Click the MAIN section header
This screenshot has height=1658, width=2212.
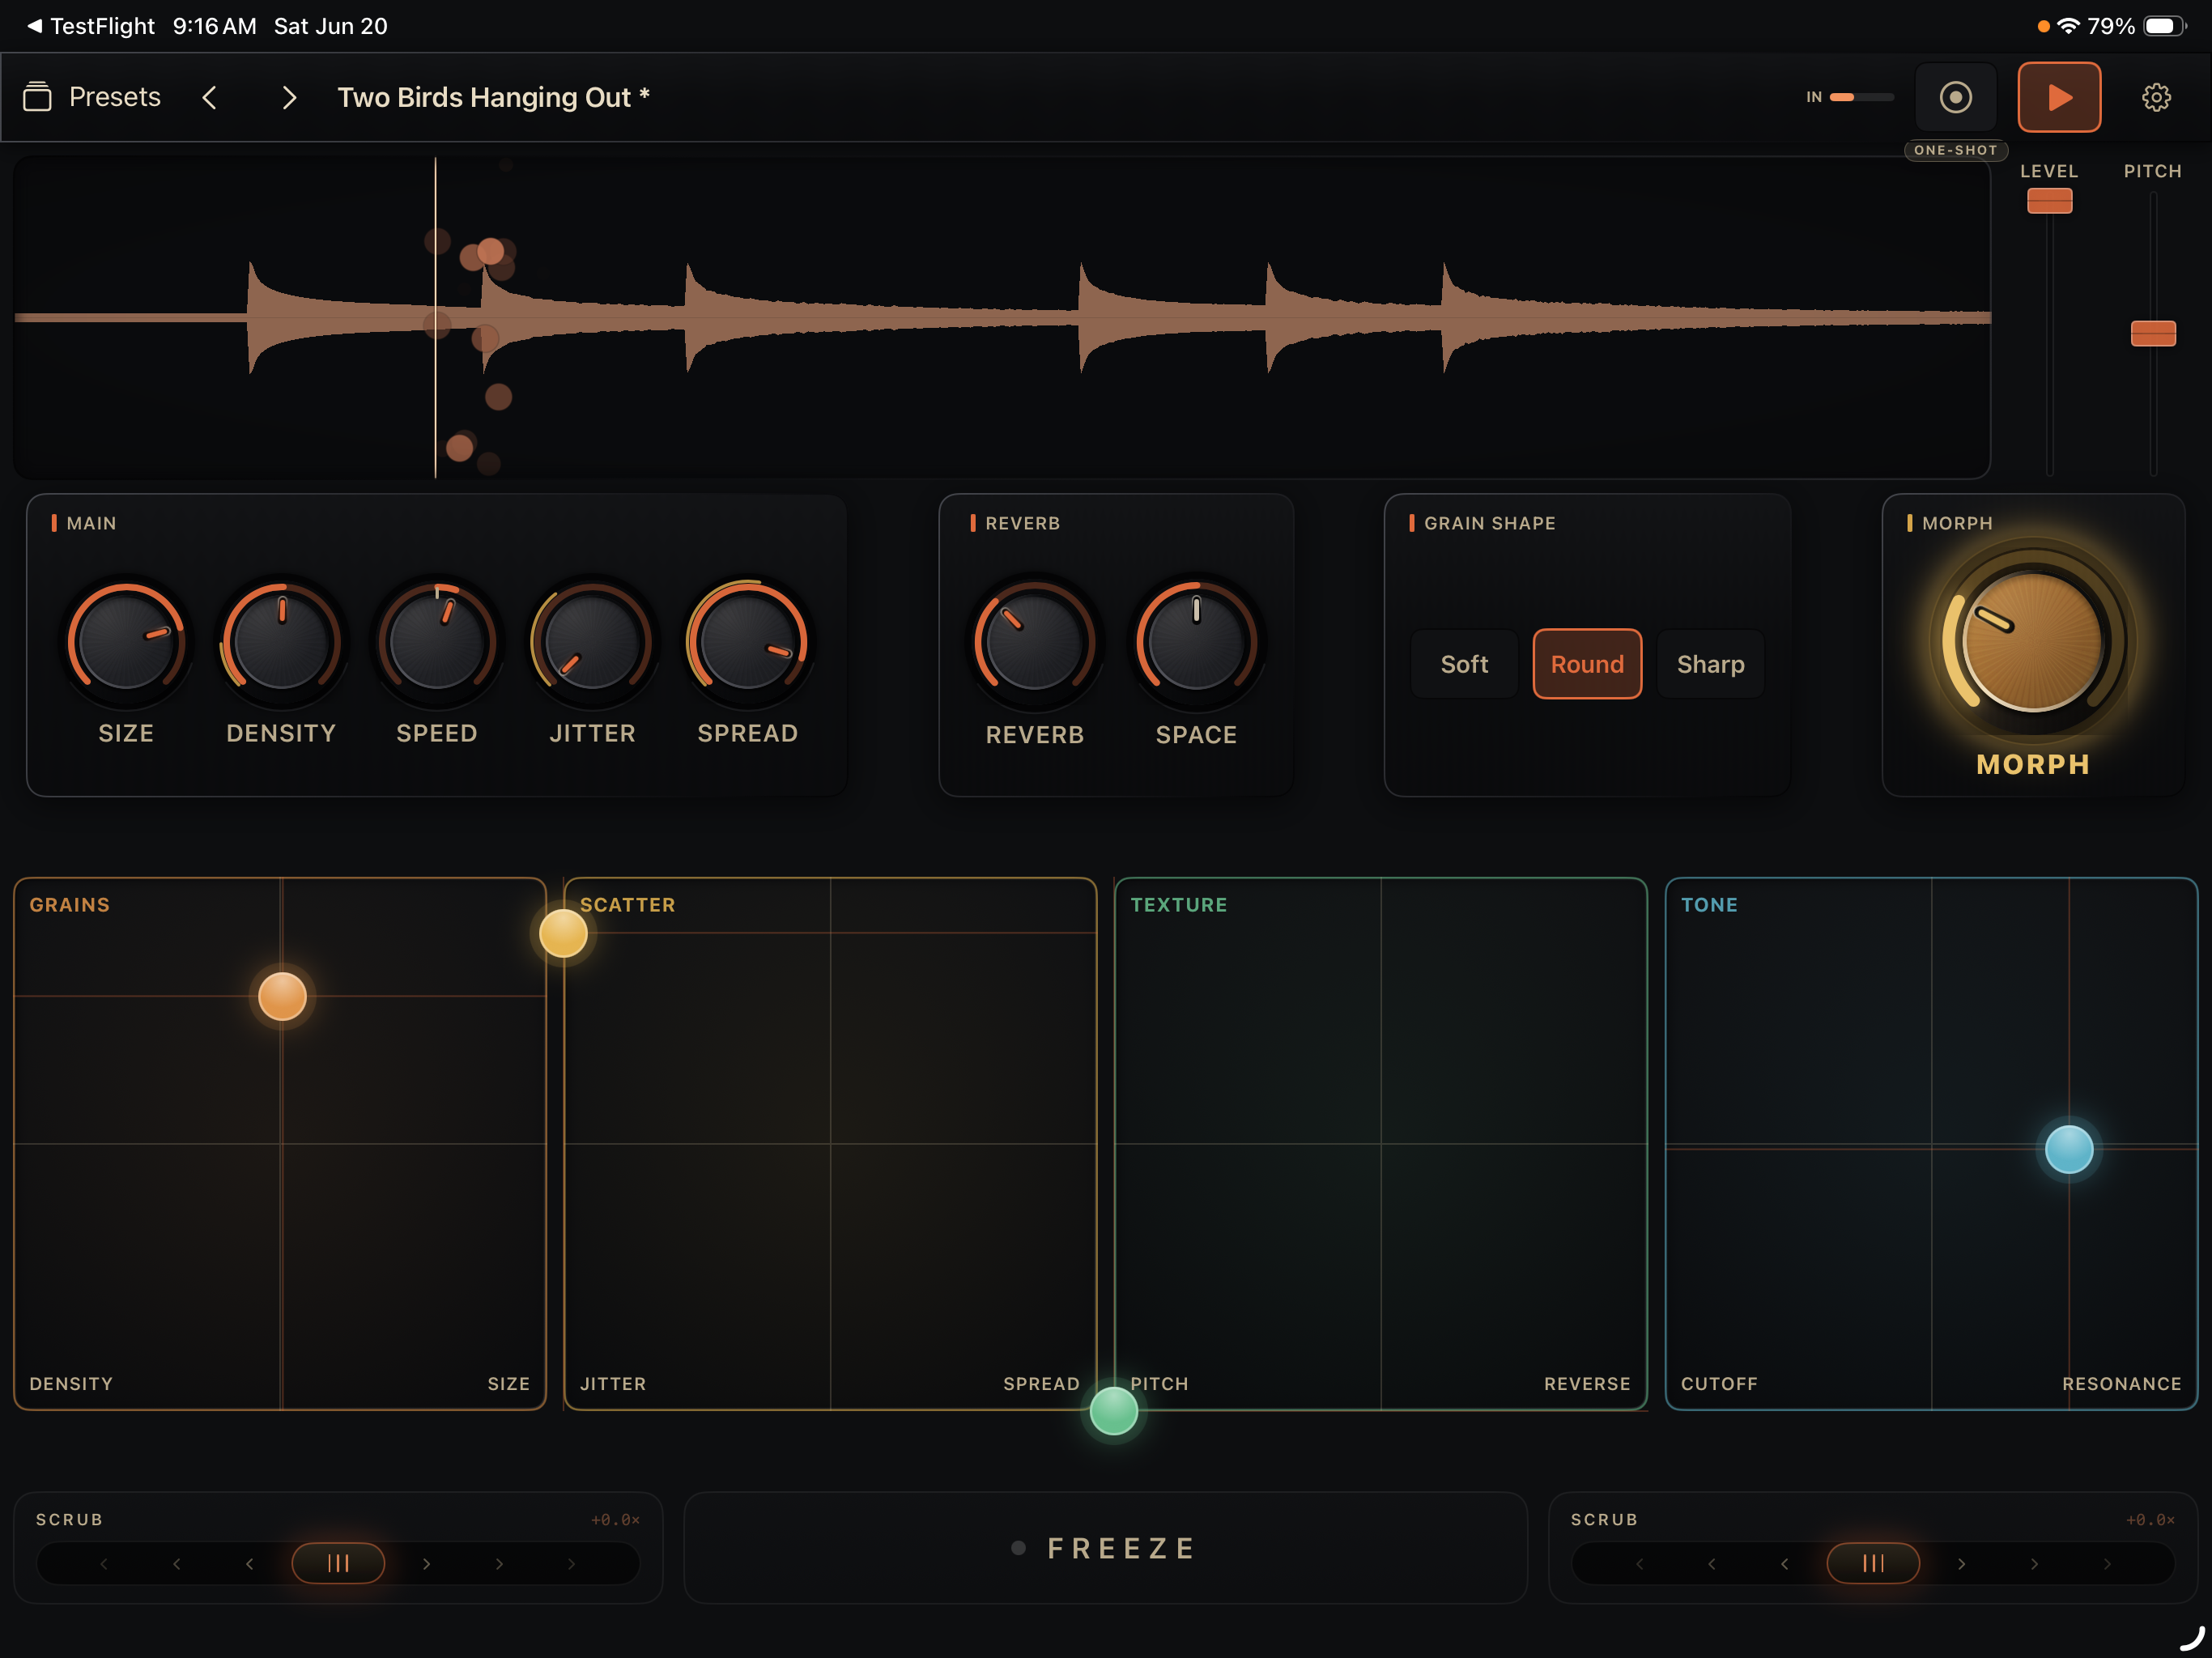91,523
